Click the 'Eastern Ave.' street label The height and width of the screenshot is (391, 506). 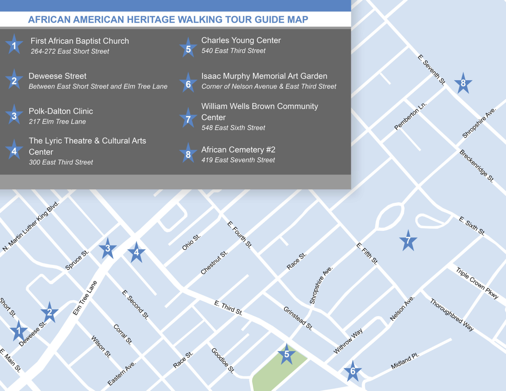pyautogui.click(x=122, y=374)
